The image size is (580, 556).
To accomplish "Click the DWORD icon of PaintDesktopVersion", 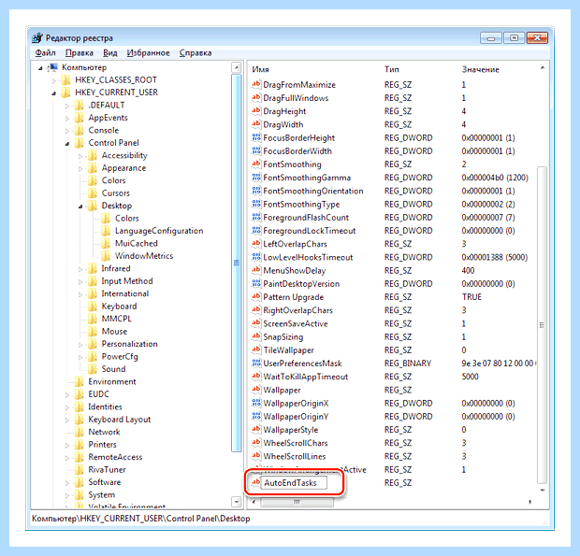I will tap(256, 284).
